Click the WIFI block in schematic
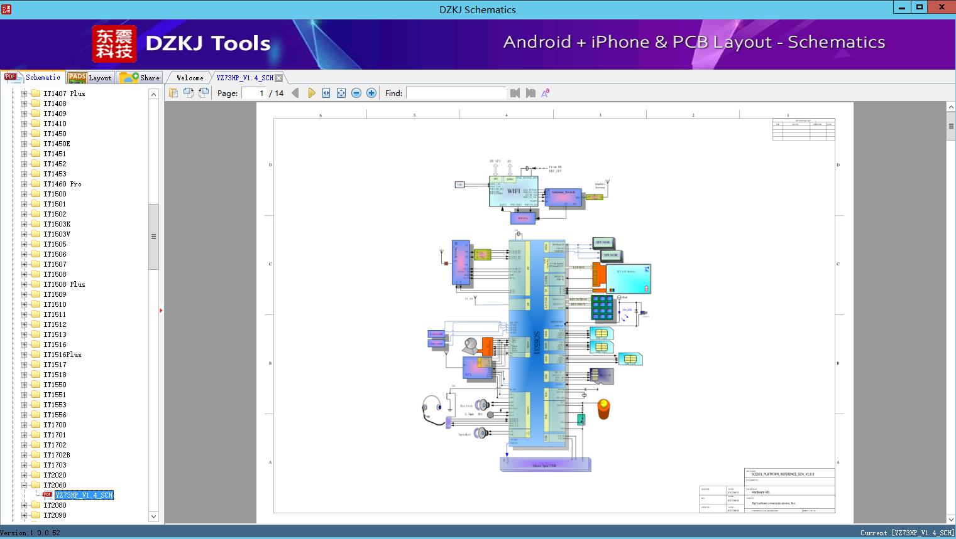 [x=514, y=191]
